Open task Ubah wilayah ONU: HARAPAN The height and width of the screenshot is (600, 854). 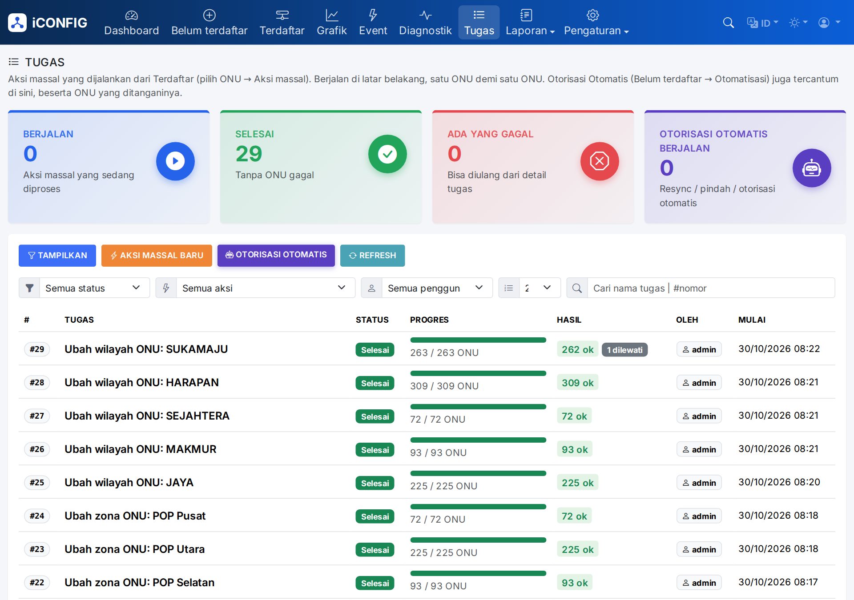point(141,383)
